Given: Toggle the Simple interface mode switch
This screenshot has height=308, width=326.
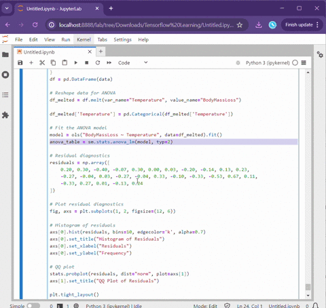Looking at the screenshot, I should (33, 305).
